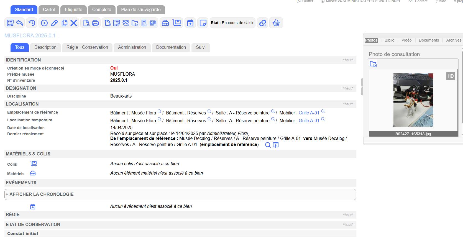Open the Etat en cours de saisie selector

(x=232, y=23)
